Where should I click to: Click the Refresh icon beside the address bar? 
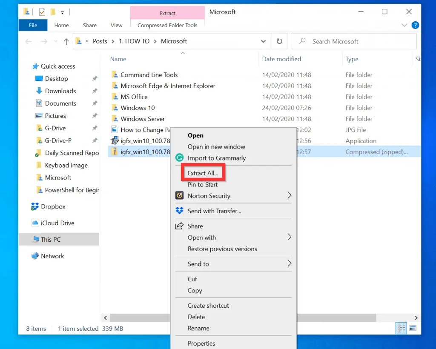tap(279, 41)
